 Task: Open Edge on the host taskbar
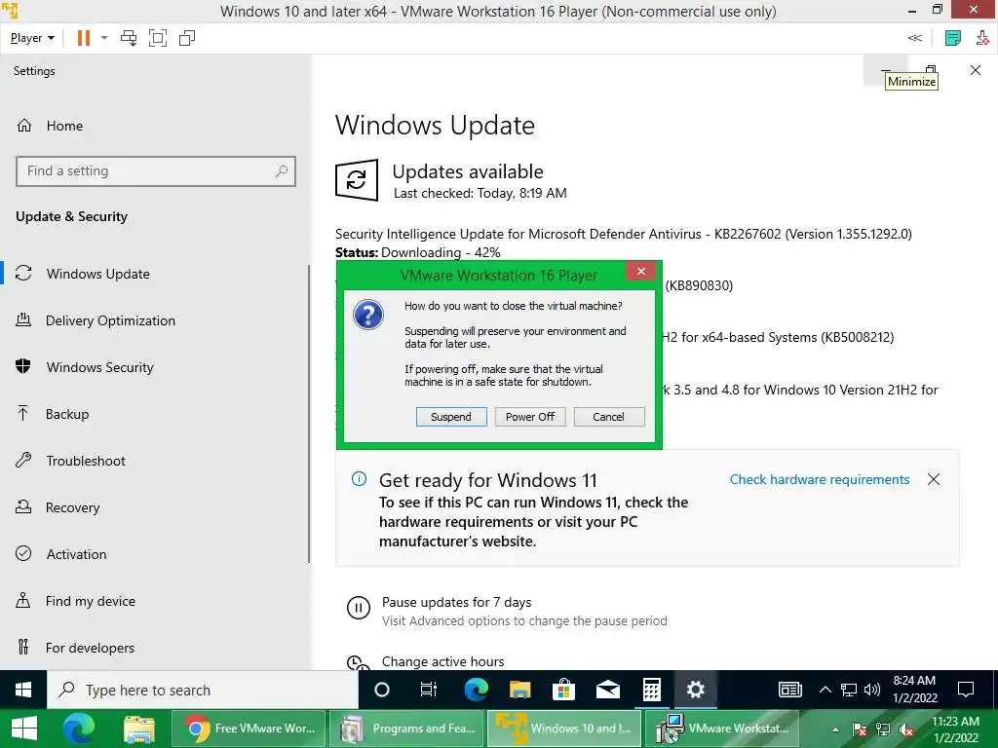coord(79,729)
